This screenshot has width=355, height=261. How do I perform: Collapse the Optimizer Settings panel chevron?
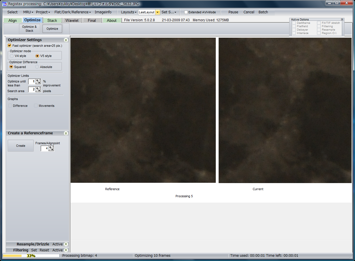pyautogui.click(x=66, y=40)
